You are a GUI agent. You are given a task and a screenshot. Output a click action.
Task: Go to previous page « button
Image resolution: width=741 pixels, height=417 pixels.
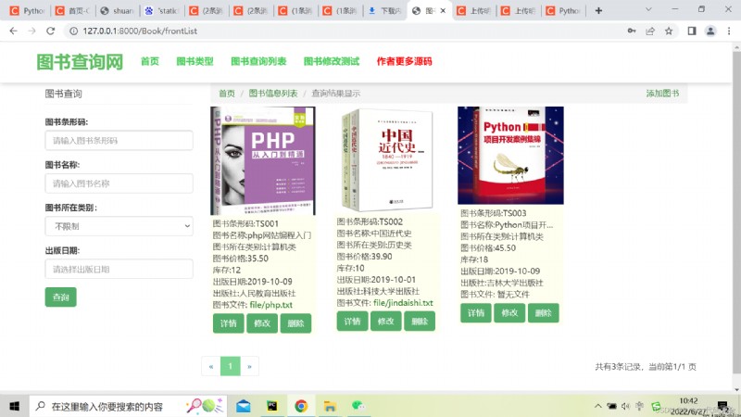point(211,366)
